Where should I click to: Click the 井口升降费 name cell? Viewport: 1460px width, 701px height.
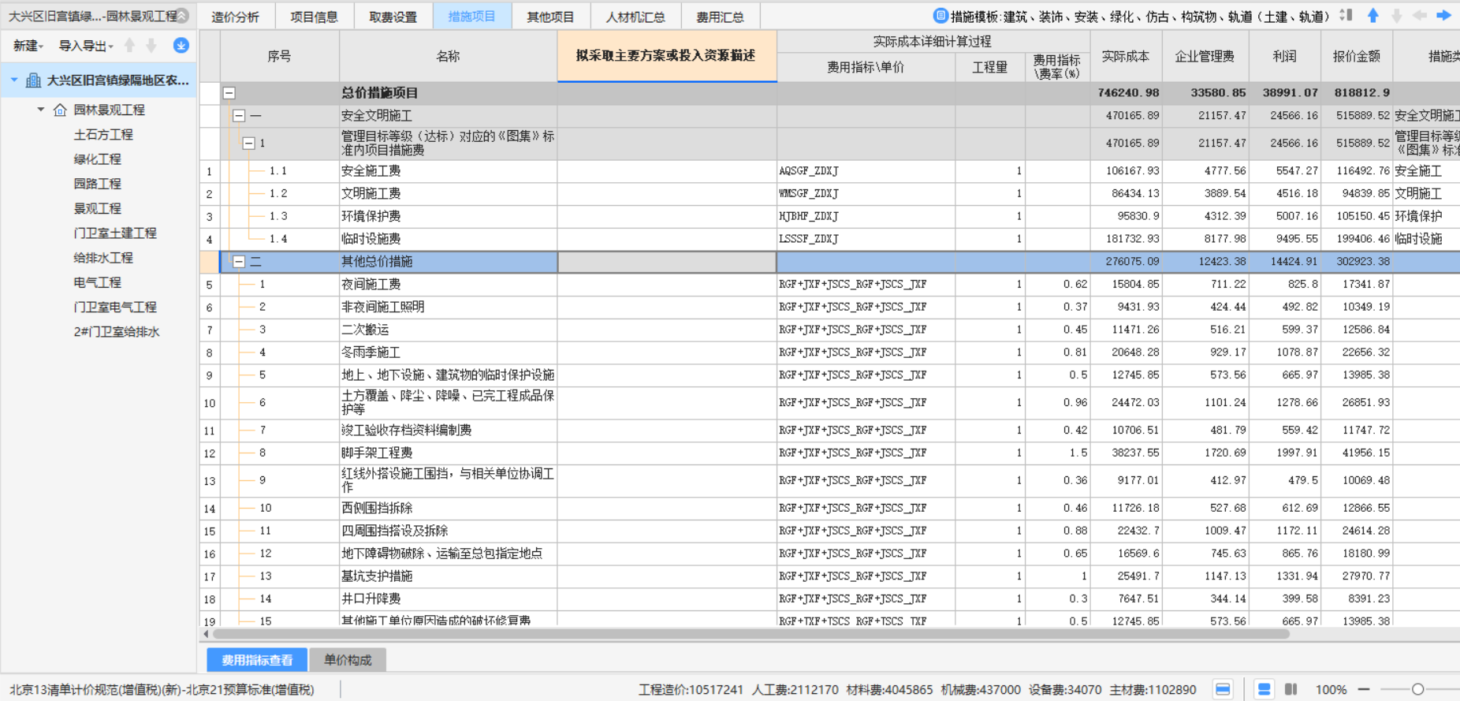448,599
